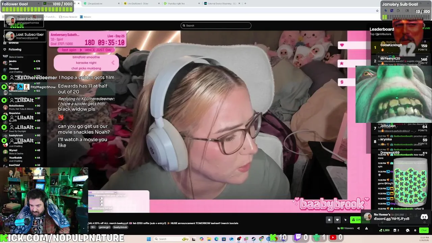Open the chat settings gear icon

pos(415,231)
